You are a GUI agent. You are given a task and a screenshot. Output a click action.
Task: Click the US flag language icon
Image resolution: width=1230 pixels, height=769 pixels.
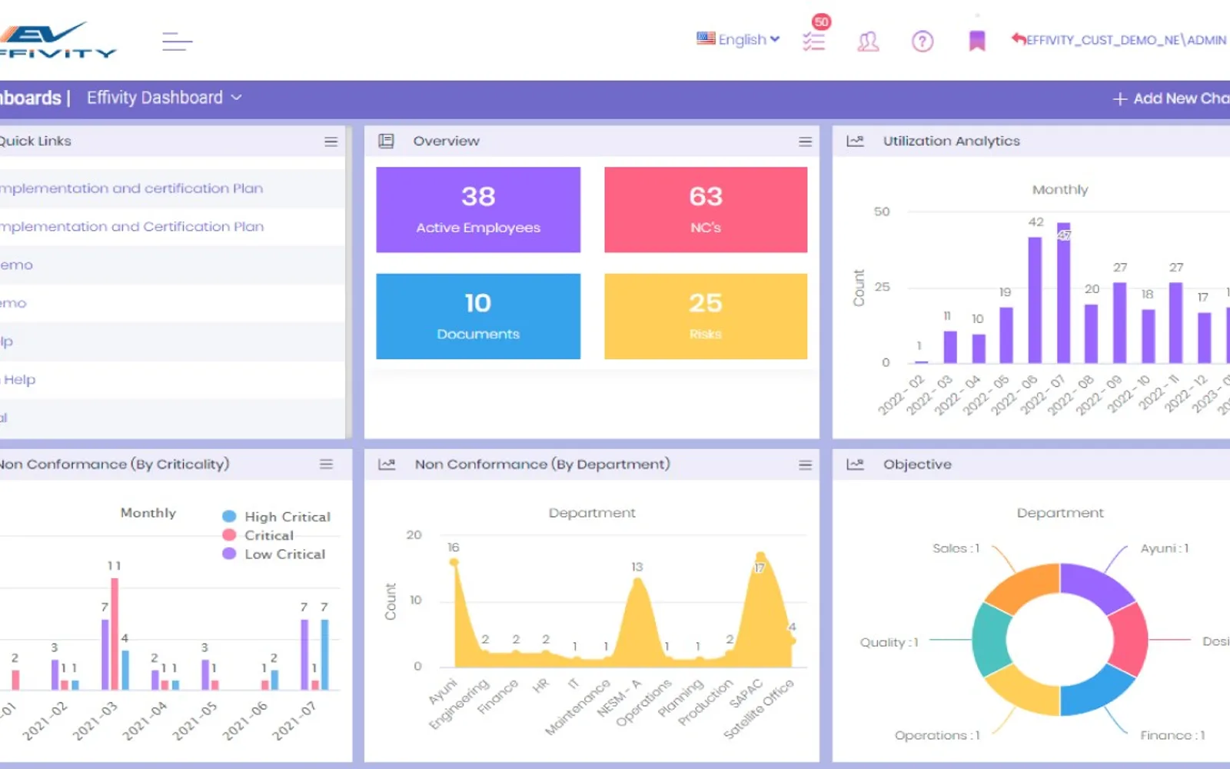(x=706, y=38)
